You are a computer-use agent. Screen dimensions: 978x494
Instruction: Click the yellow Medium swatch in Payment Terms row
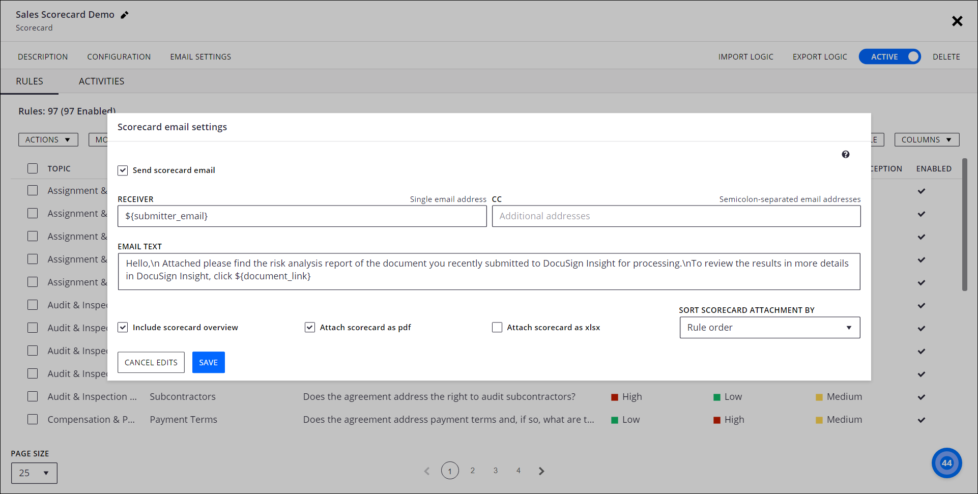pos(819,420)
